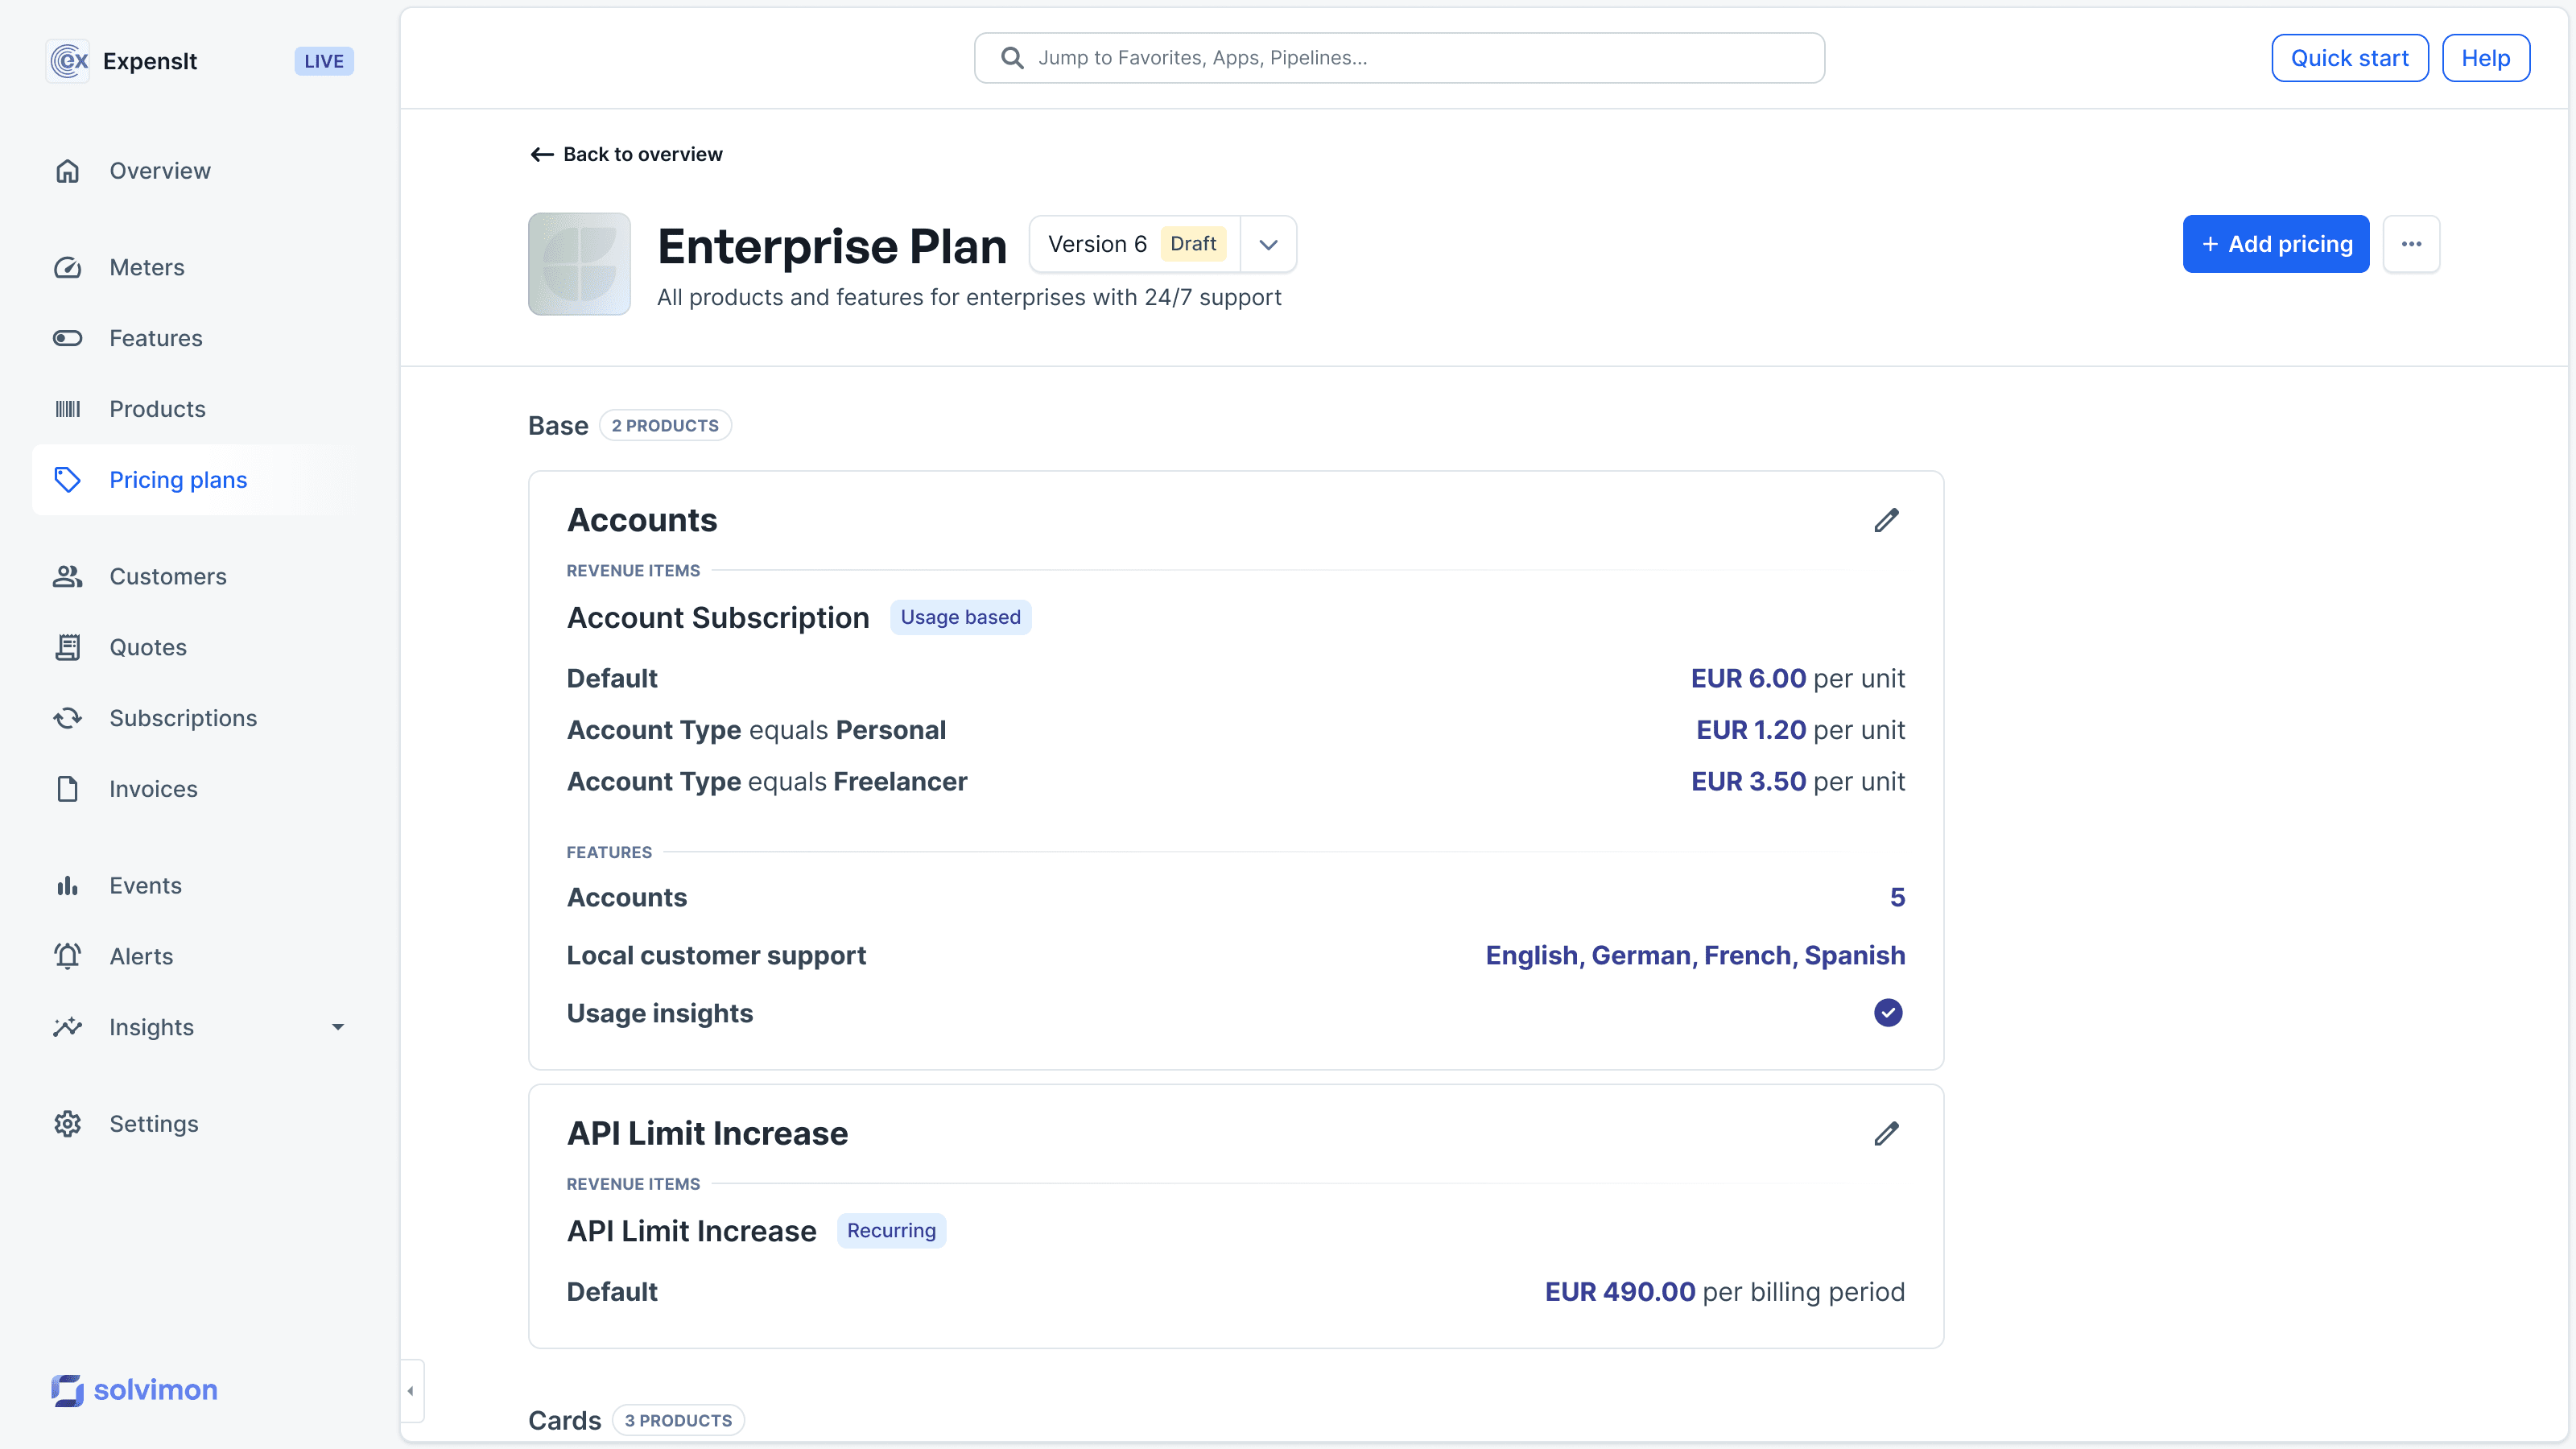The width and height of the screenshot is (2576, 1449).
Task: Click the LIVE environment badge
Action: pyautogui.click(x=323, y=61)
